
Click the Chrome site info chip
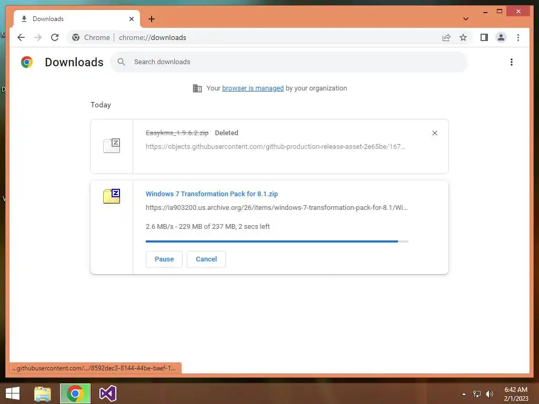91,37
